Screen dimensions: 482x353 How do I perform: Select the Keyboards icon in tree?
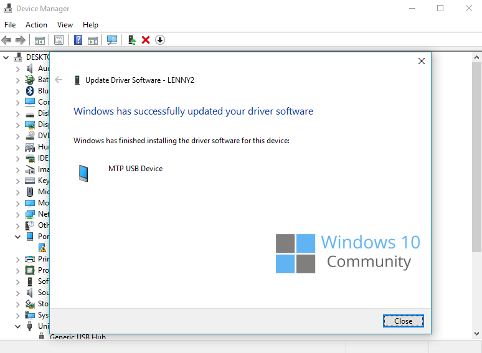(x=30, y=181)
